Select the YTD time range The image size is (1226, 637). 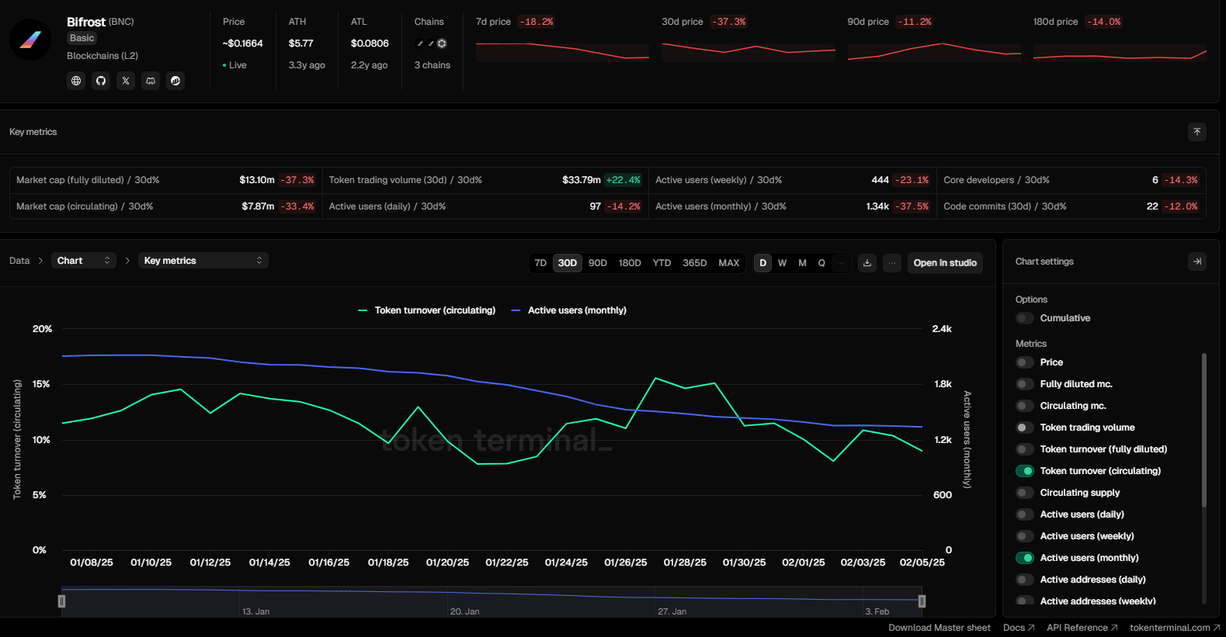point(662,263)
